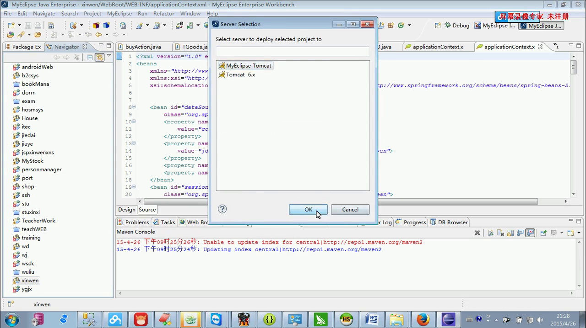Collapse the fold marker on line 10
The height and width of the screenshot is (328, 586).
tap(134, 122)
